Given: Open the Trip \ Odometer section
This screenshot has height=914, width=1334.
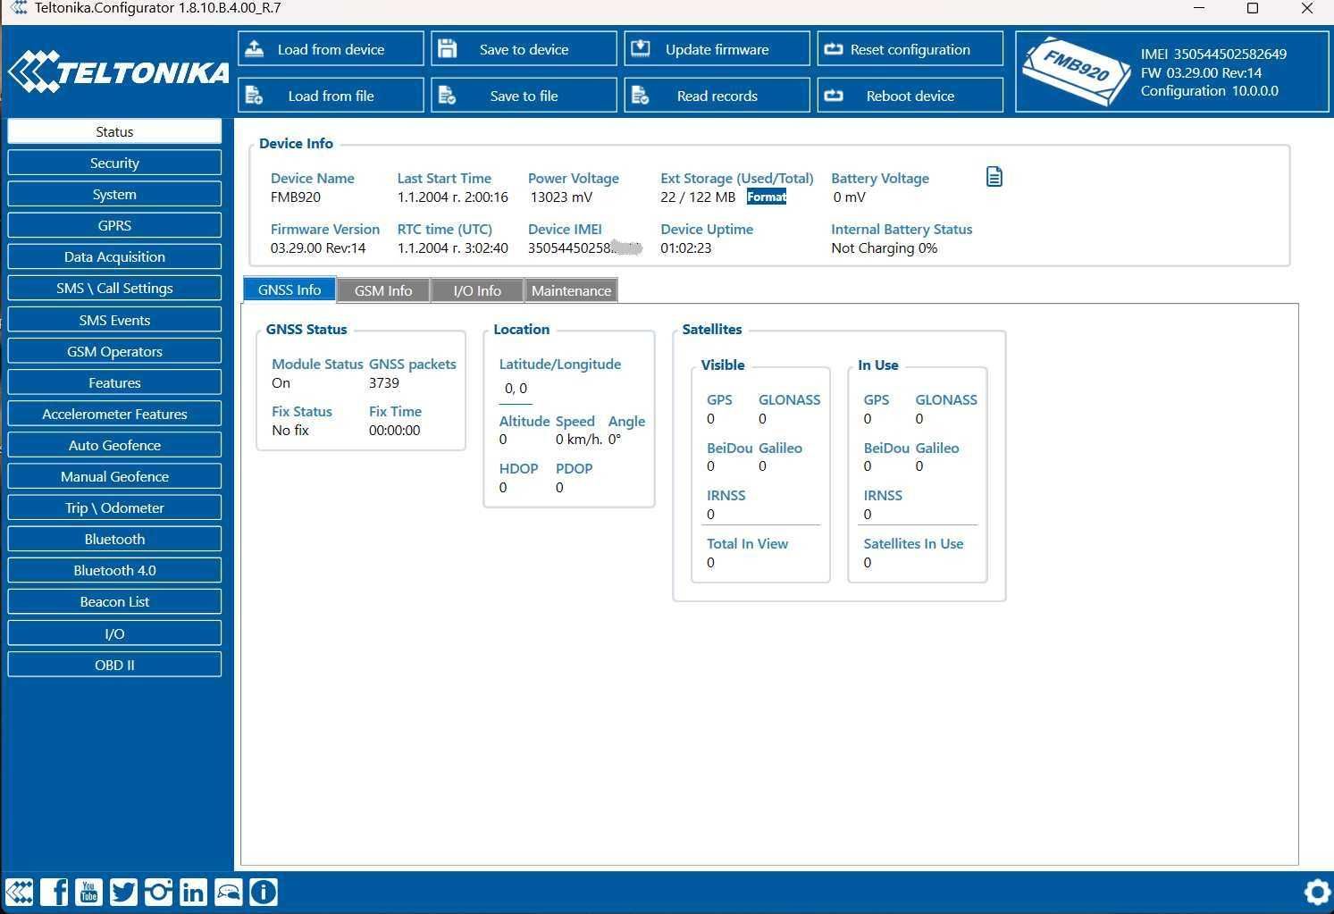Looking at the screenshot, I should tap(114, 507).
